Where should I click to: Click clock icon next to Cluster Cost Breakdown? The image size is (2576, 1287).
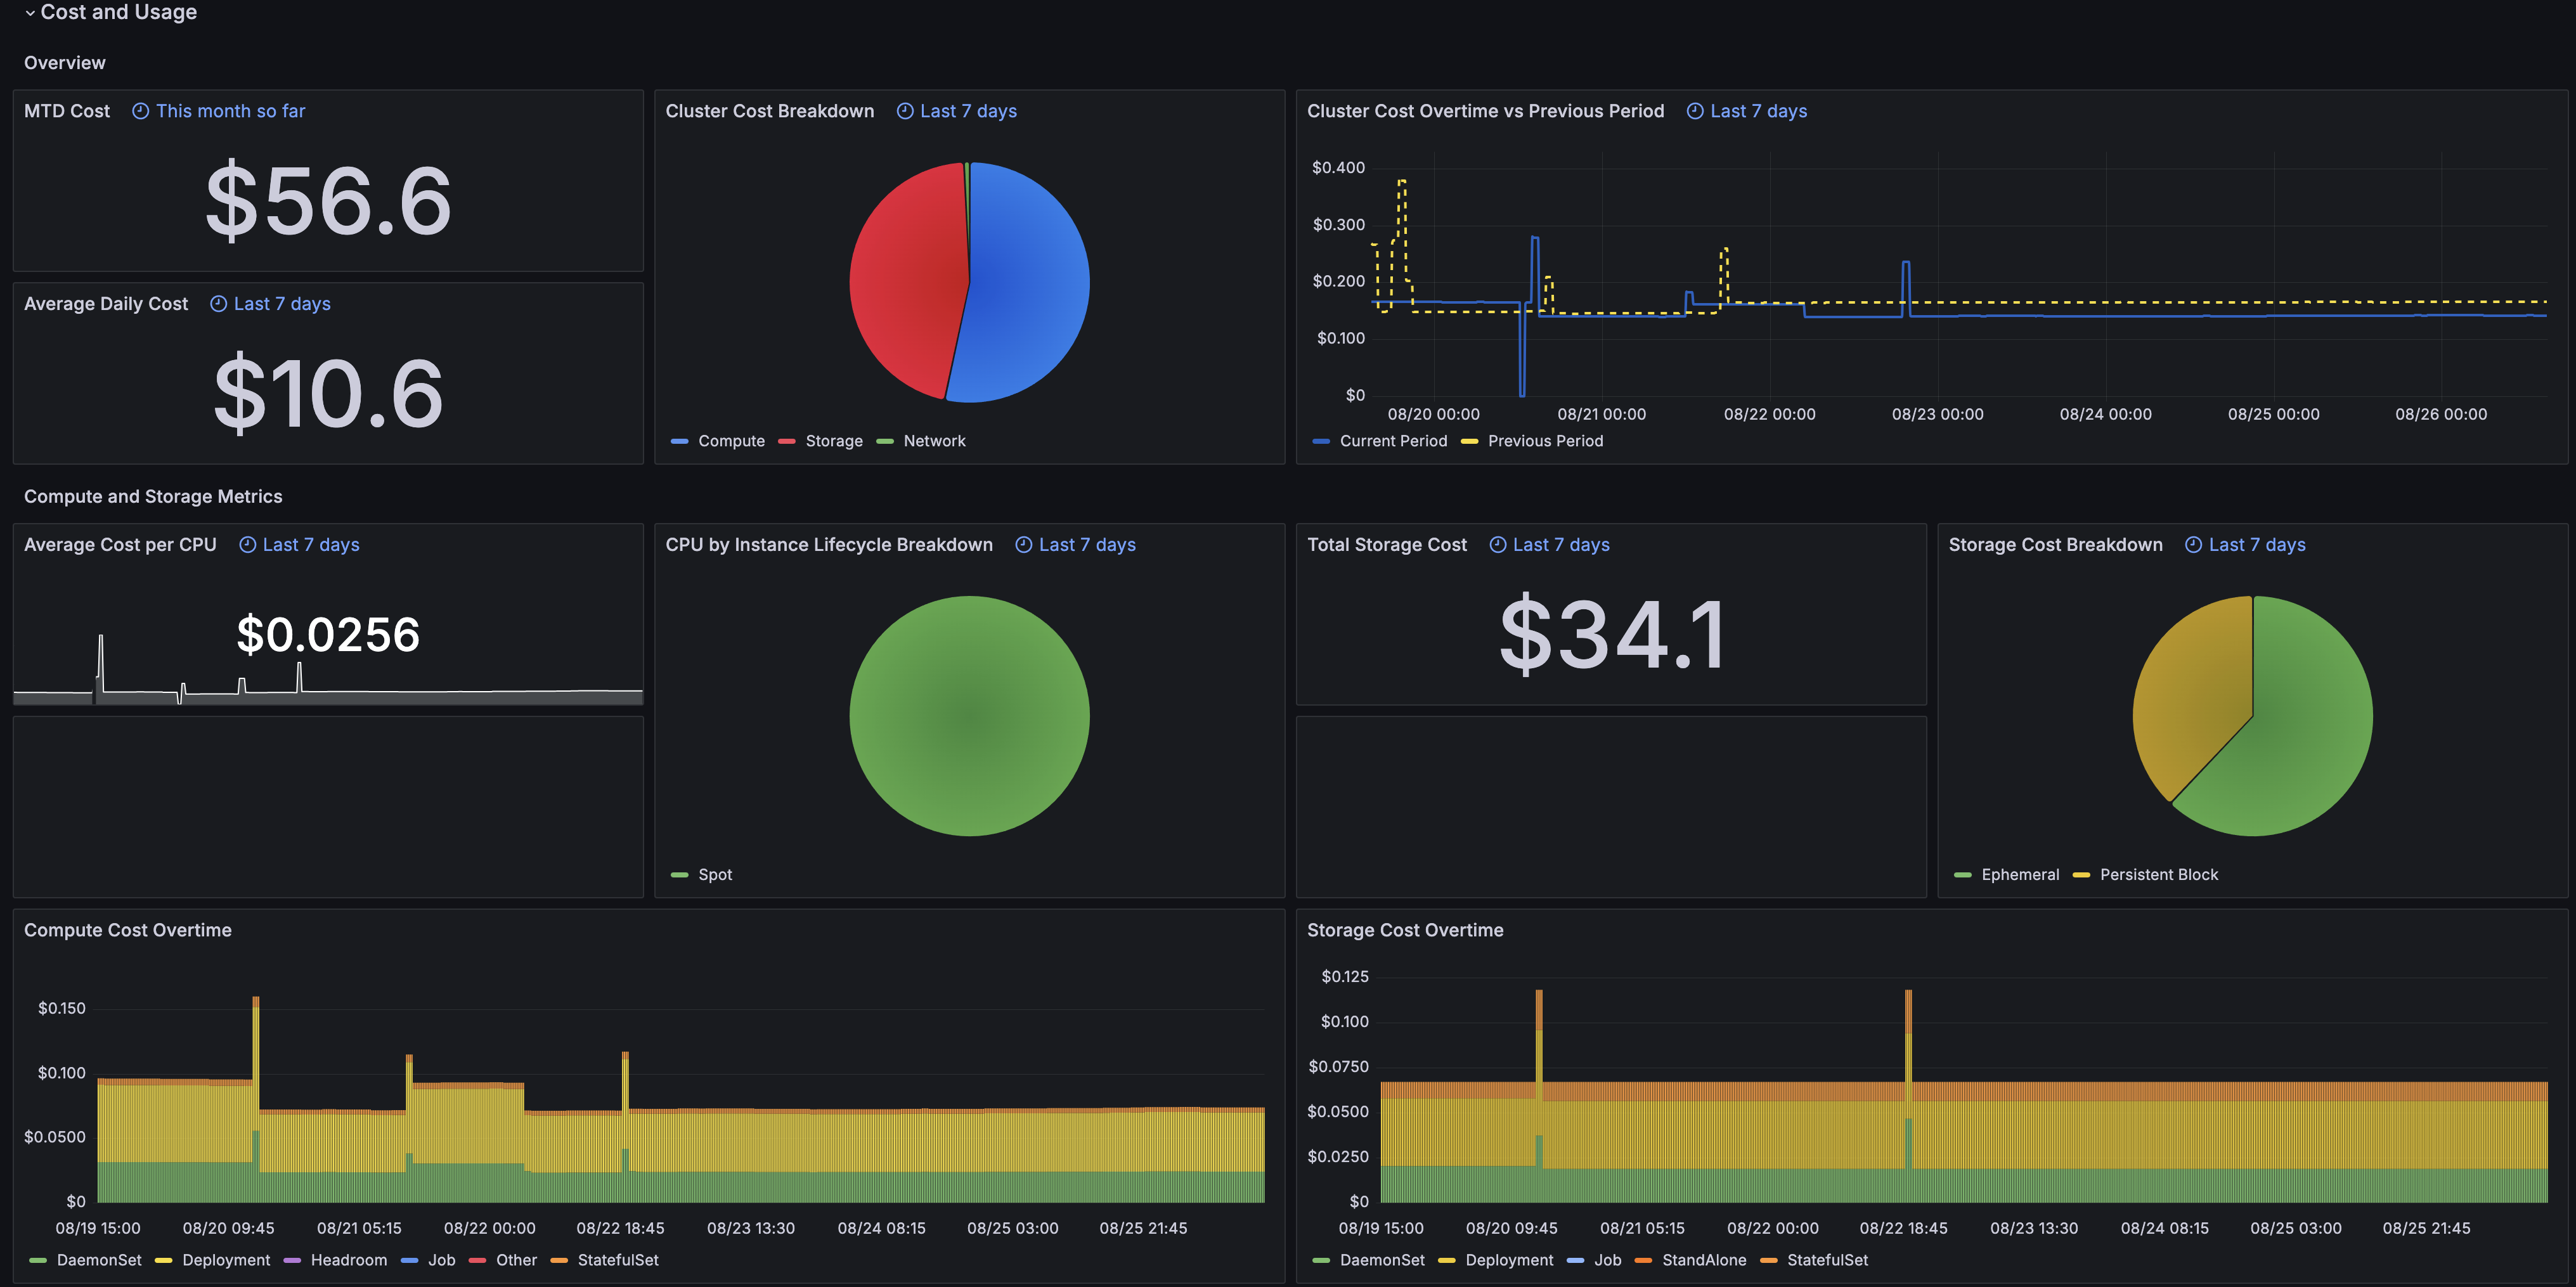(x=905, y=111)
